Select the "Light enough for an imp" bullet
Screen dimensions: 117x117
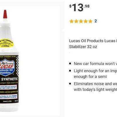point(93,71)
